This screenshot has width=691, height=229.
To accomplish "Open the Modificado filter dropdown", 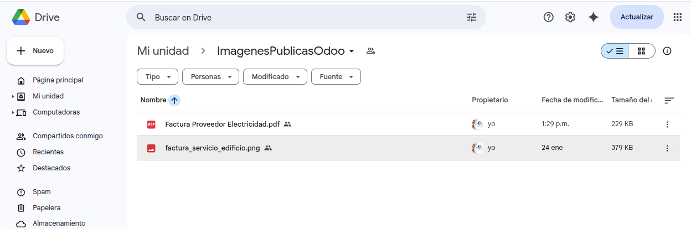I will (x=275, y=77).
